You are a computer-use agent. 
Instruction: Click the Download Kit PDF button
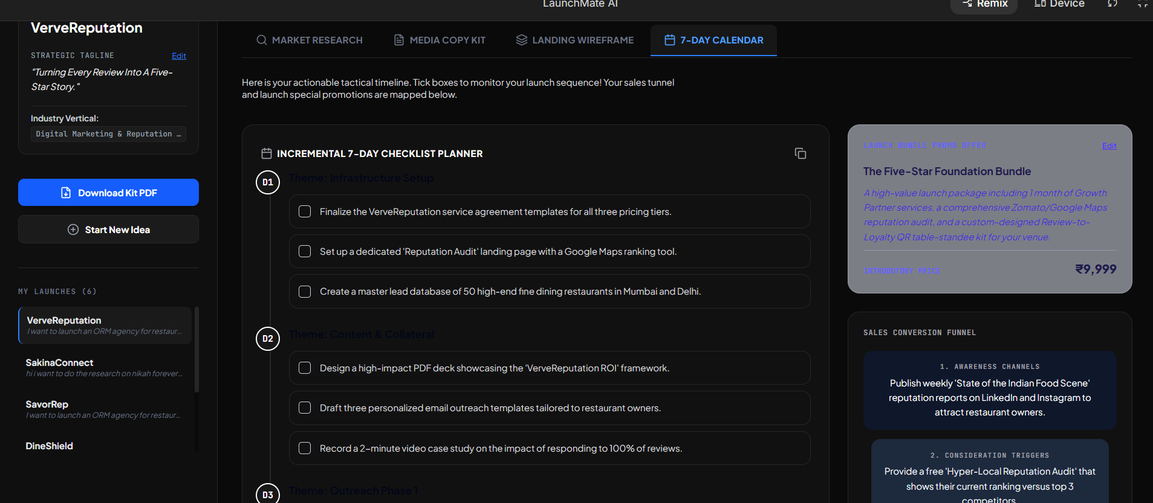pyautogui.click(x=108, y=193)
